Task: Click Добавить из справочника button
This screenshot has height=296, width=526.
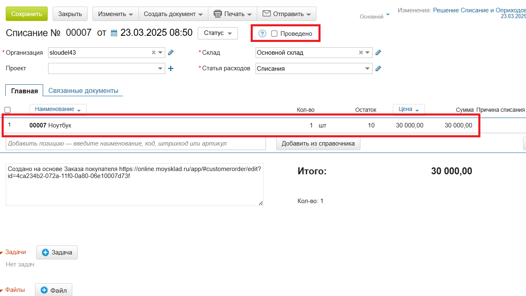Action: [x=318, y=143]
